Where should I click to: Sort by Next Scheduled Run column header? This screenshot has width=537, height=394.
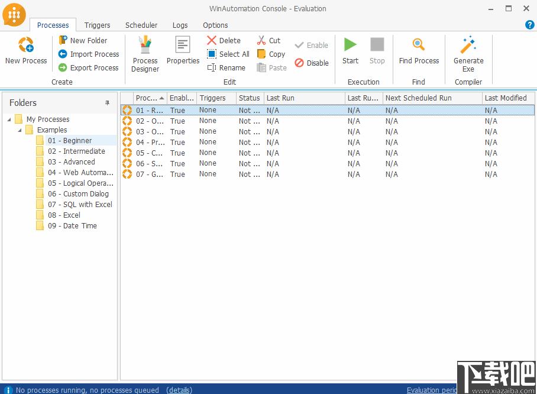pyautogui.click(x=432, y=98)
